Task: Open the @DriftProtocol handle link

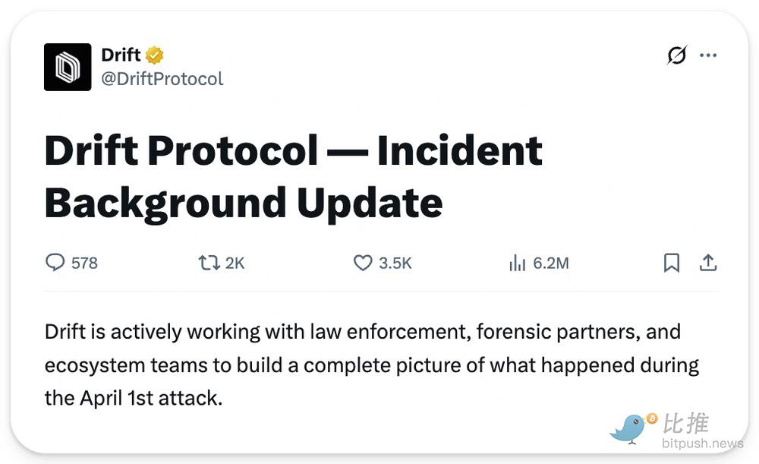Action: (x=162, y=78)
